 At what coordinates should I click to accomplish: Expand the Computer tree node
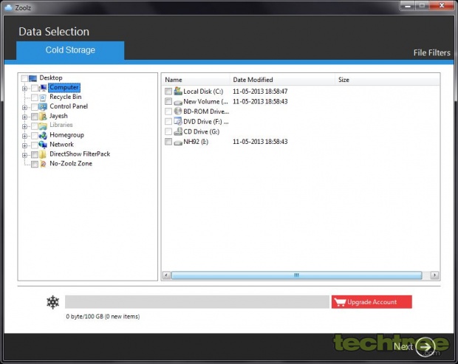[25, 88]
